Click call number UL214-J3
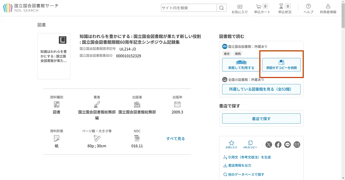This screenshot has height=180, width=345. pos(128,49)
